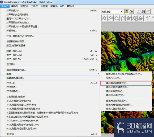The height and width of the screenshot is (137, 154).
Task: Select digitizer tool with pencil and angled arrow
Action: click(148, 18)
